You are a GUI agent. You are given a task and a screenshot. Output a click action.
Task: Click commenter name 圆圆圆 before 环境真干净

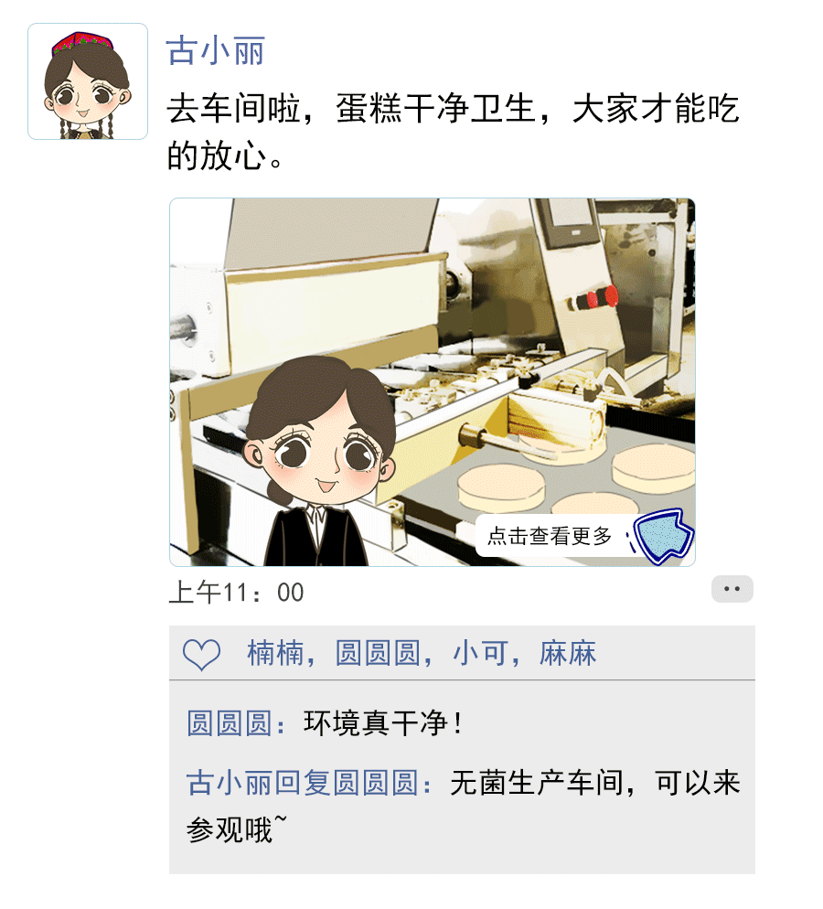[x=230, y=723]
